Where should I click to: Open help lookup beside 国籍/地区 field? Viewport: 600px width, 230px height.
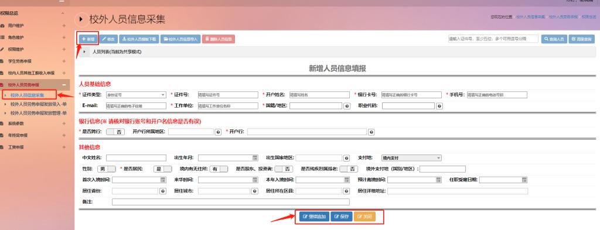(x=347, y=106)
